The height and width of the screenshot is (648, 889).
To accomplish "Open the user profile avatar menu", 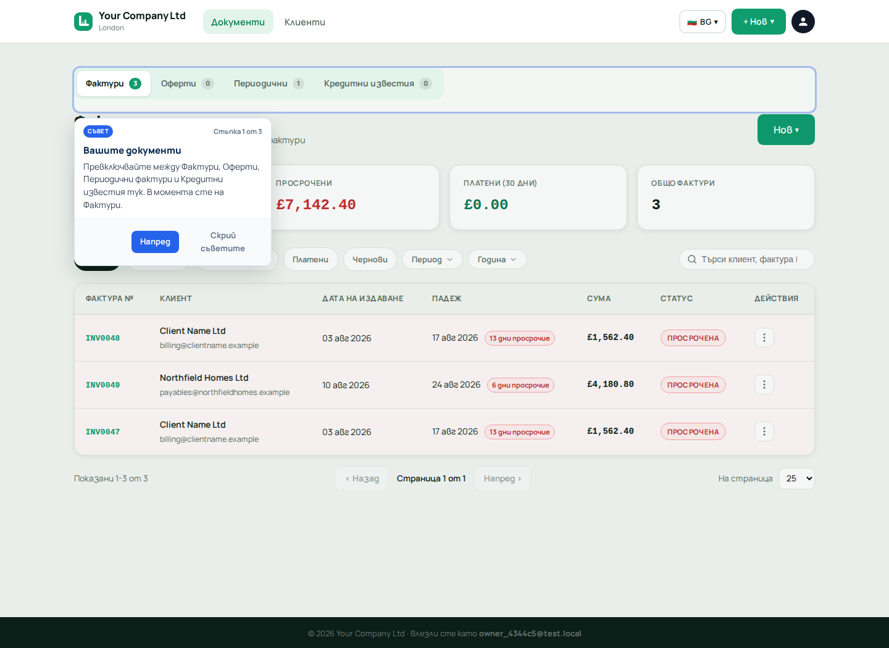I will 803,22.
